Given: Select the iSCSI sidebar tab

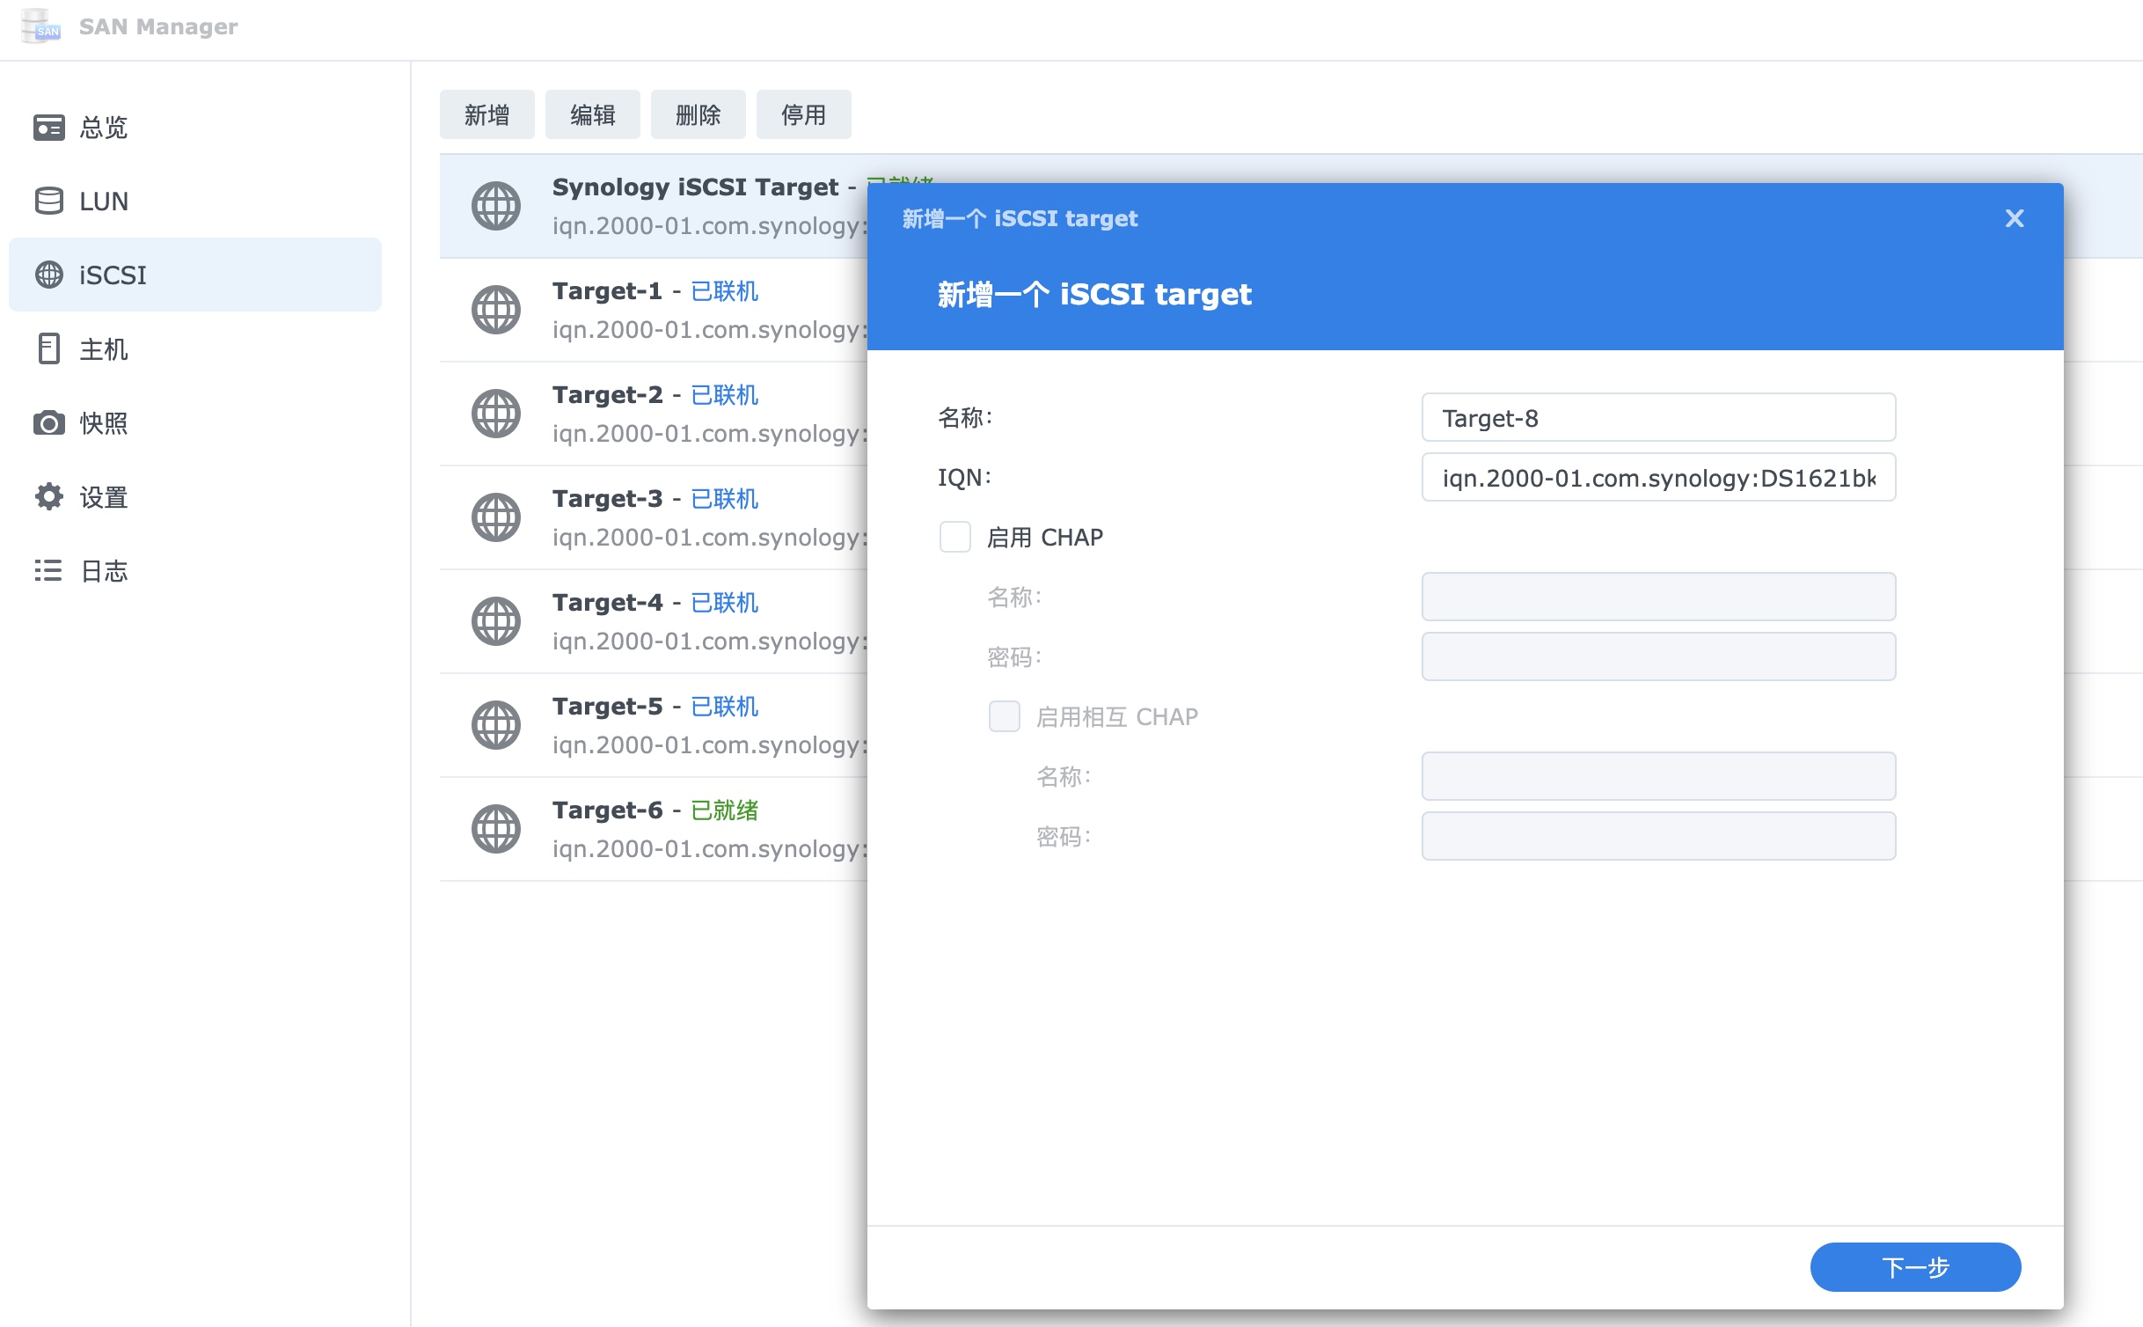Looking at the screenshot, I should (x=195, y=275).
